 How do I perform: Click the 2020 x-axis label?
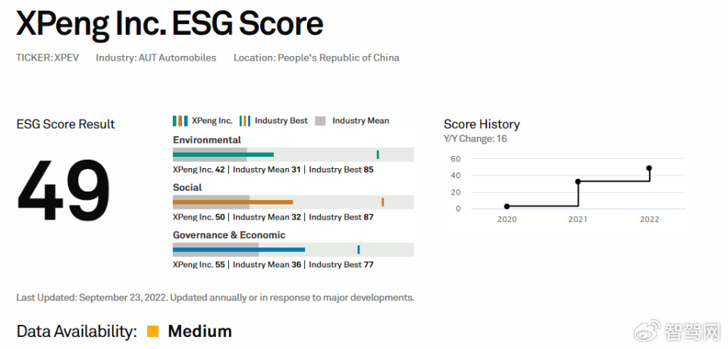(x=507, y=220)
